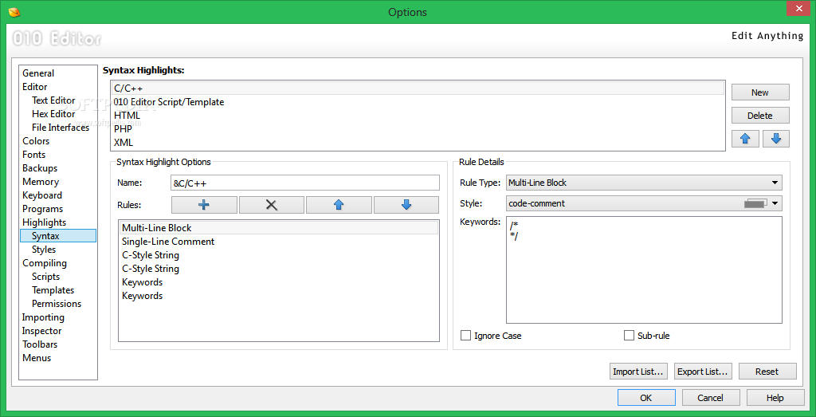Select HTML in Syntax Highlights list
816x417 pixels.
pos(418,116)
